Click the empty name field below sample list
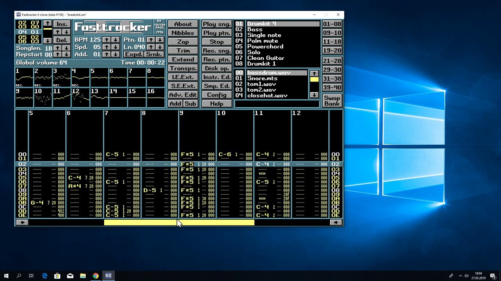Image resolution: width=501 pixels, height=281 pixels. click(x=277, y=104)
